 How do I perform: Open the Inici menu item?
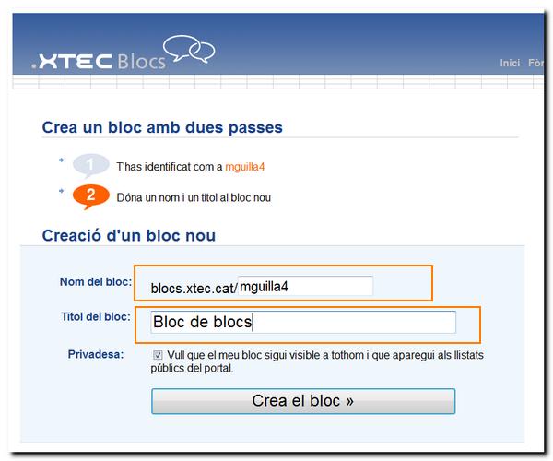tap(510, 64)
